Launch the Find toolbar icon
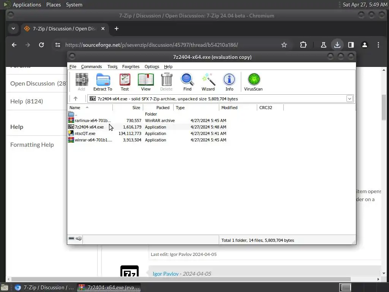 pyautogui.click(x=187, y=82)
